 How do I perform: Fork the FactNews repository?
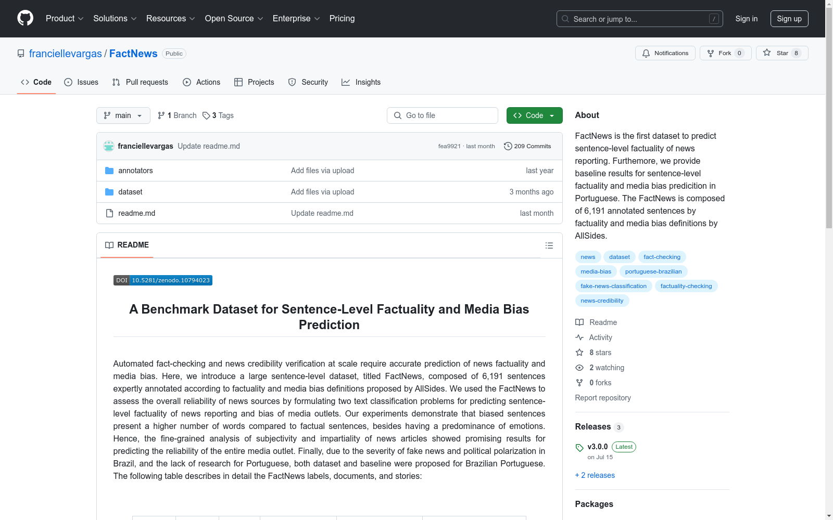click(726, 53)
